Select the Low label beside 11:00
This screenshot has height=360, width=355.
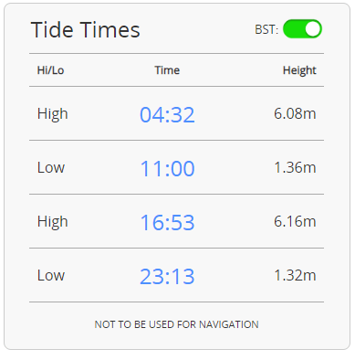pyautogui.click(x=51, y=168)
